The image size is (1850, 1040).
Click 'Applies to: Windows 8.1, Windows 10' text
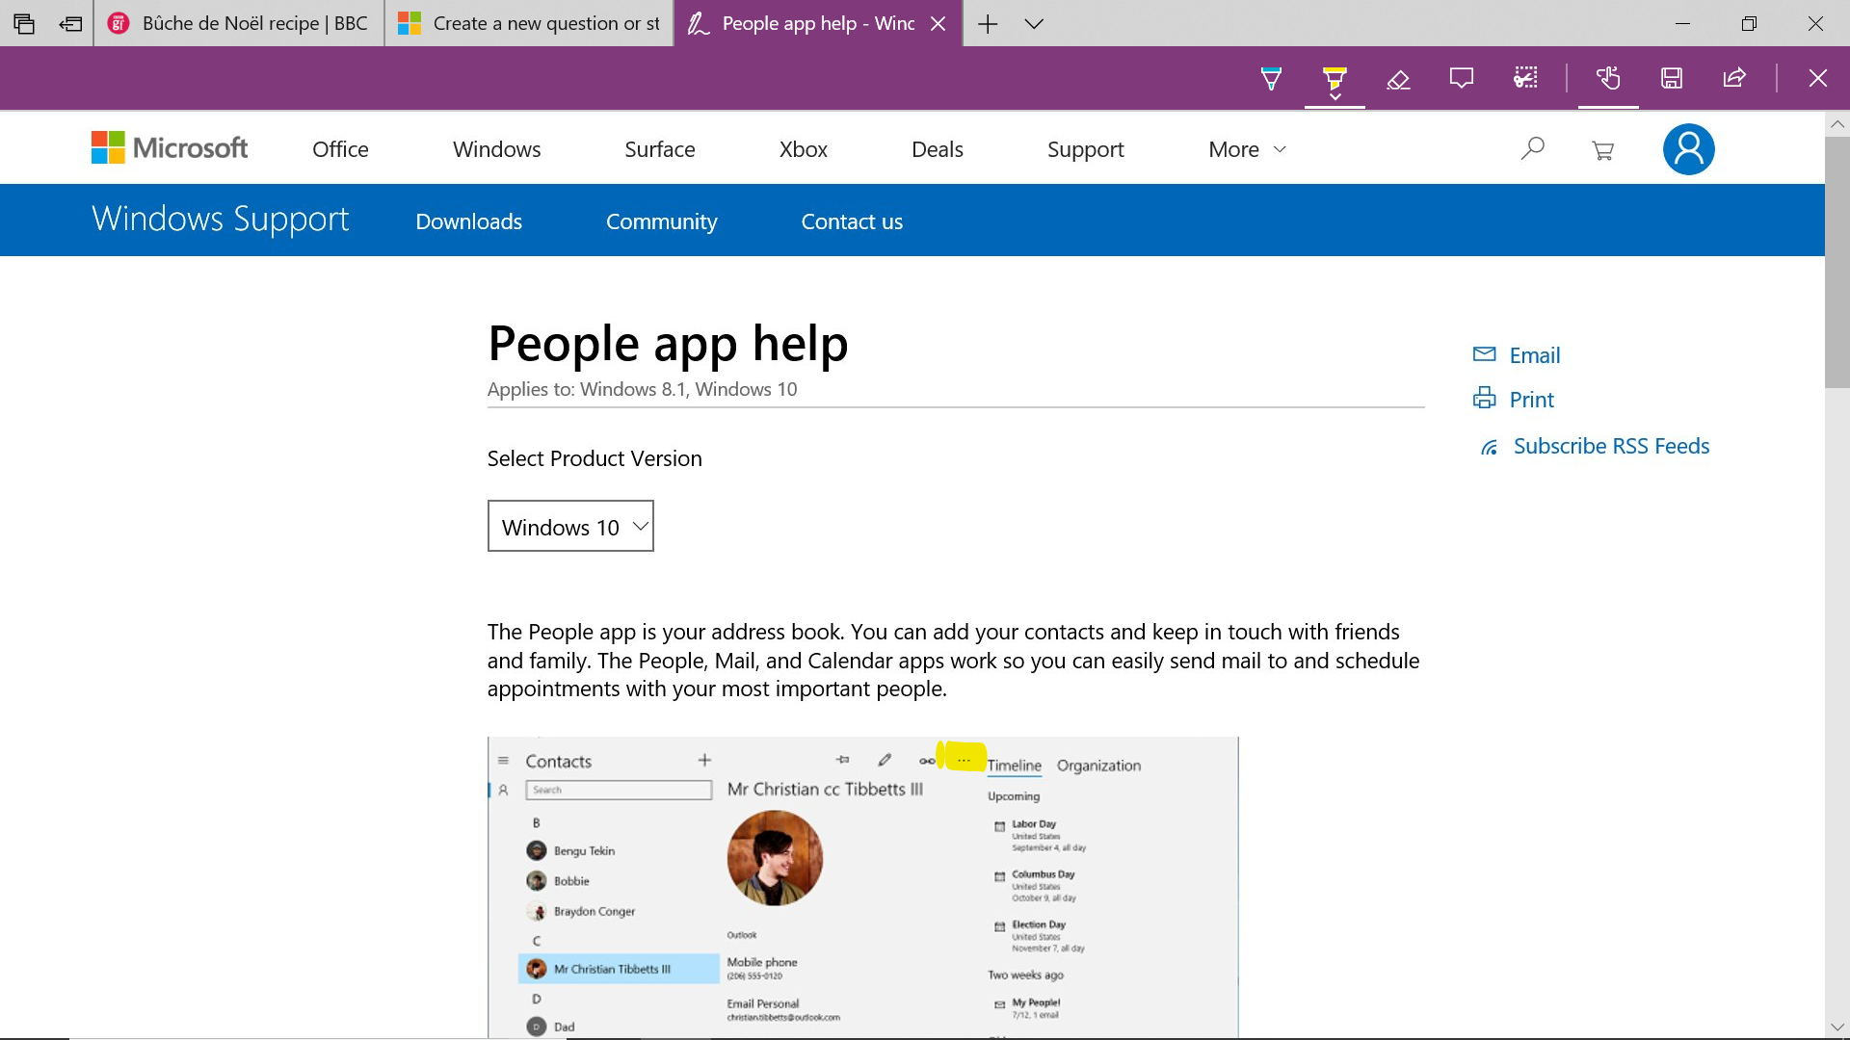pyautogui.click(x=642, y=389)
